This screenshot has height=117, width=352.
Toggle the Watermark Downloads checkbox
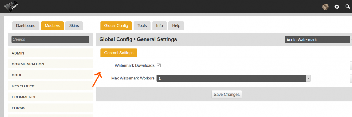click(159, 65)
